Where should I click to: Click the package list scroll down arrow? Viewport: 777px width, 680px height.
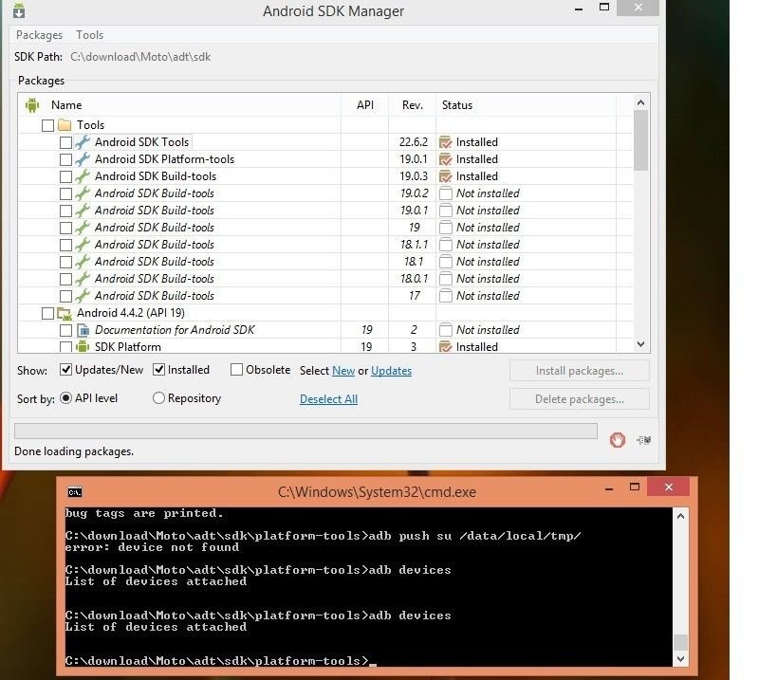point(640,344)
